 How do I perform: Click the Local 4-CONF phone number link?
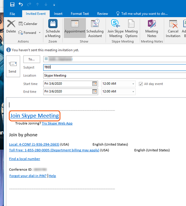pos(34,144)
